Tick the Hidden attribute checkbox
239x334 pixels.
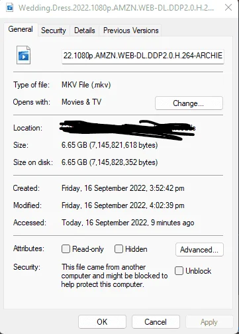[x=119, y=249]
